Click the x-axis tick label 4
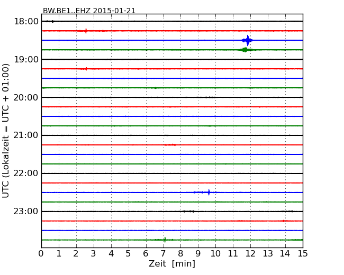 click(x=111, y=254)
